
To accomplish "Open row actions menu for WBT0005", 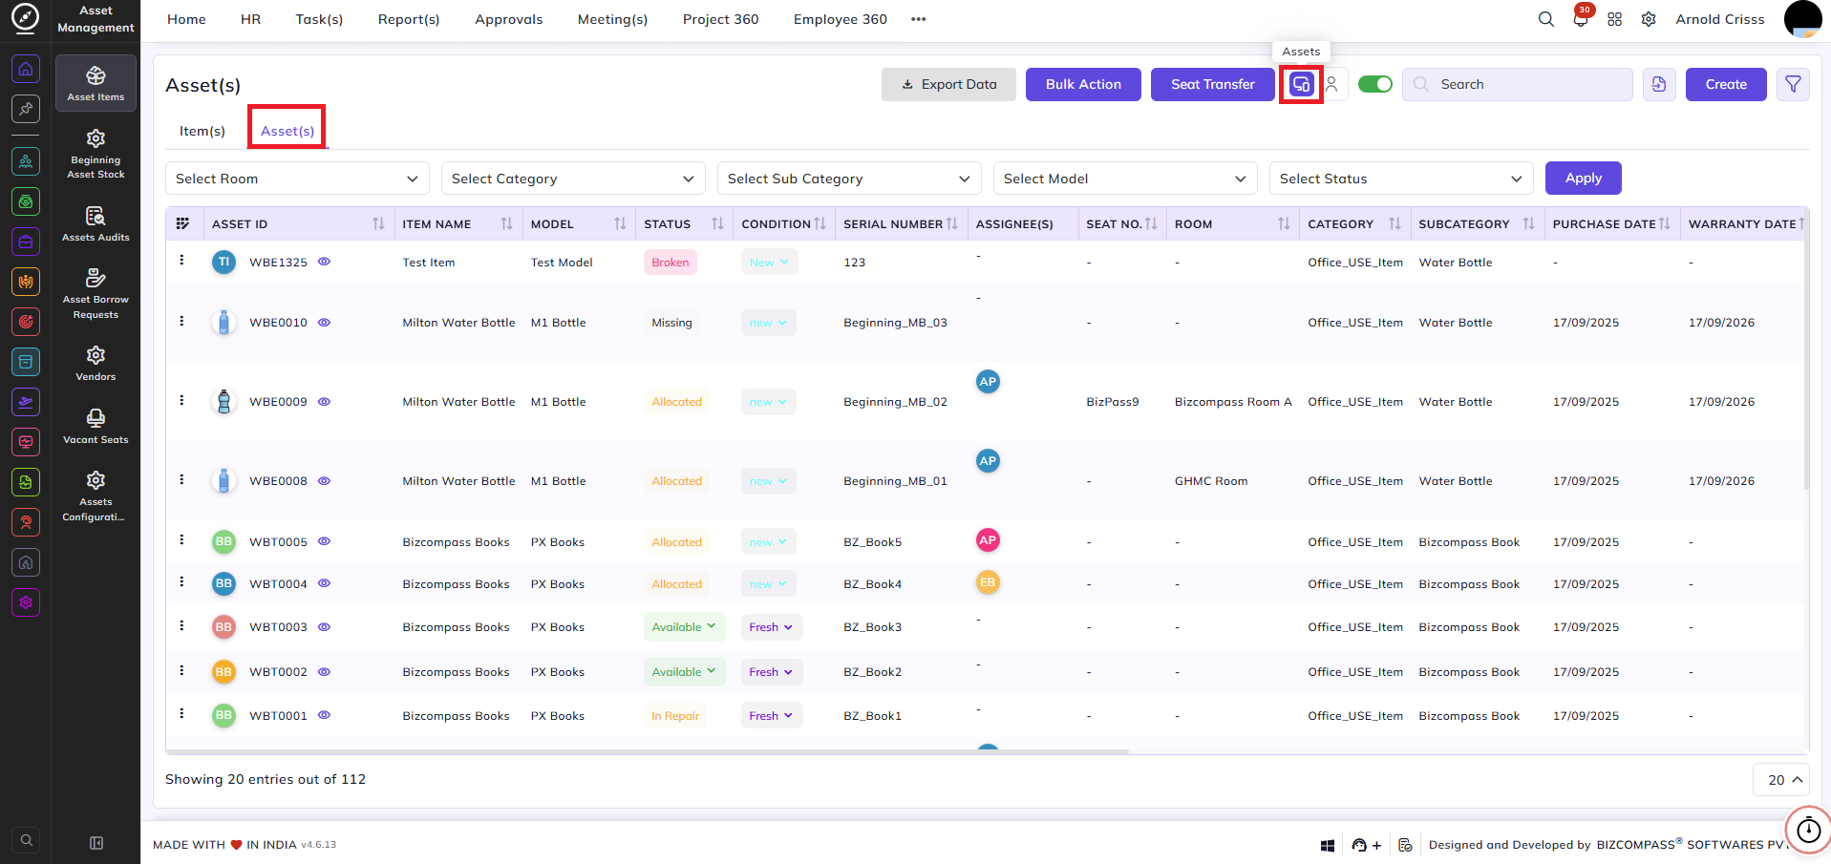I will click(x=181, y=539).
